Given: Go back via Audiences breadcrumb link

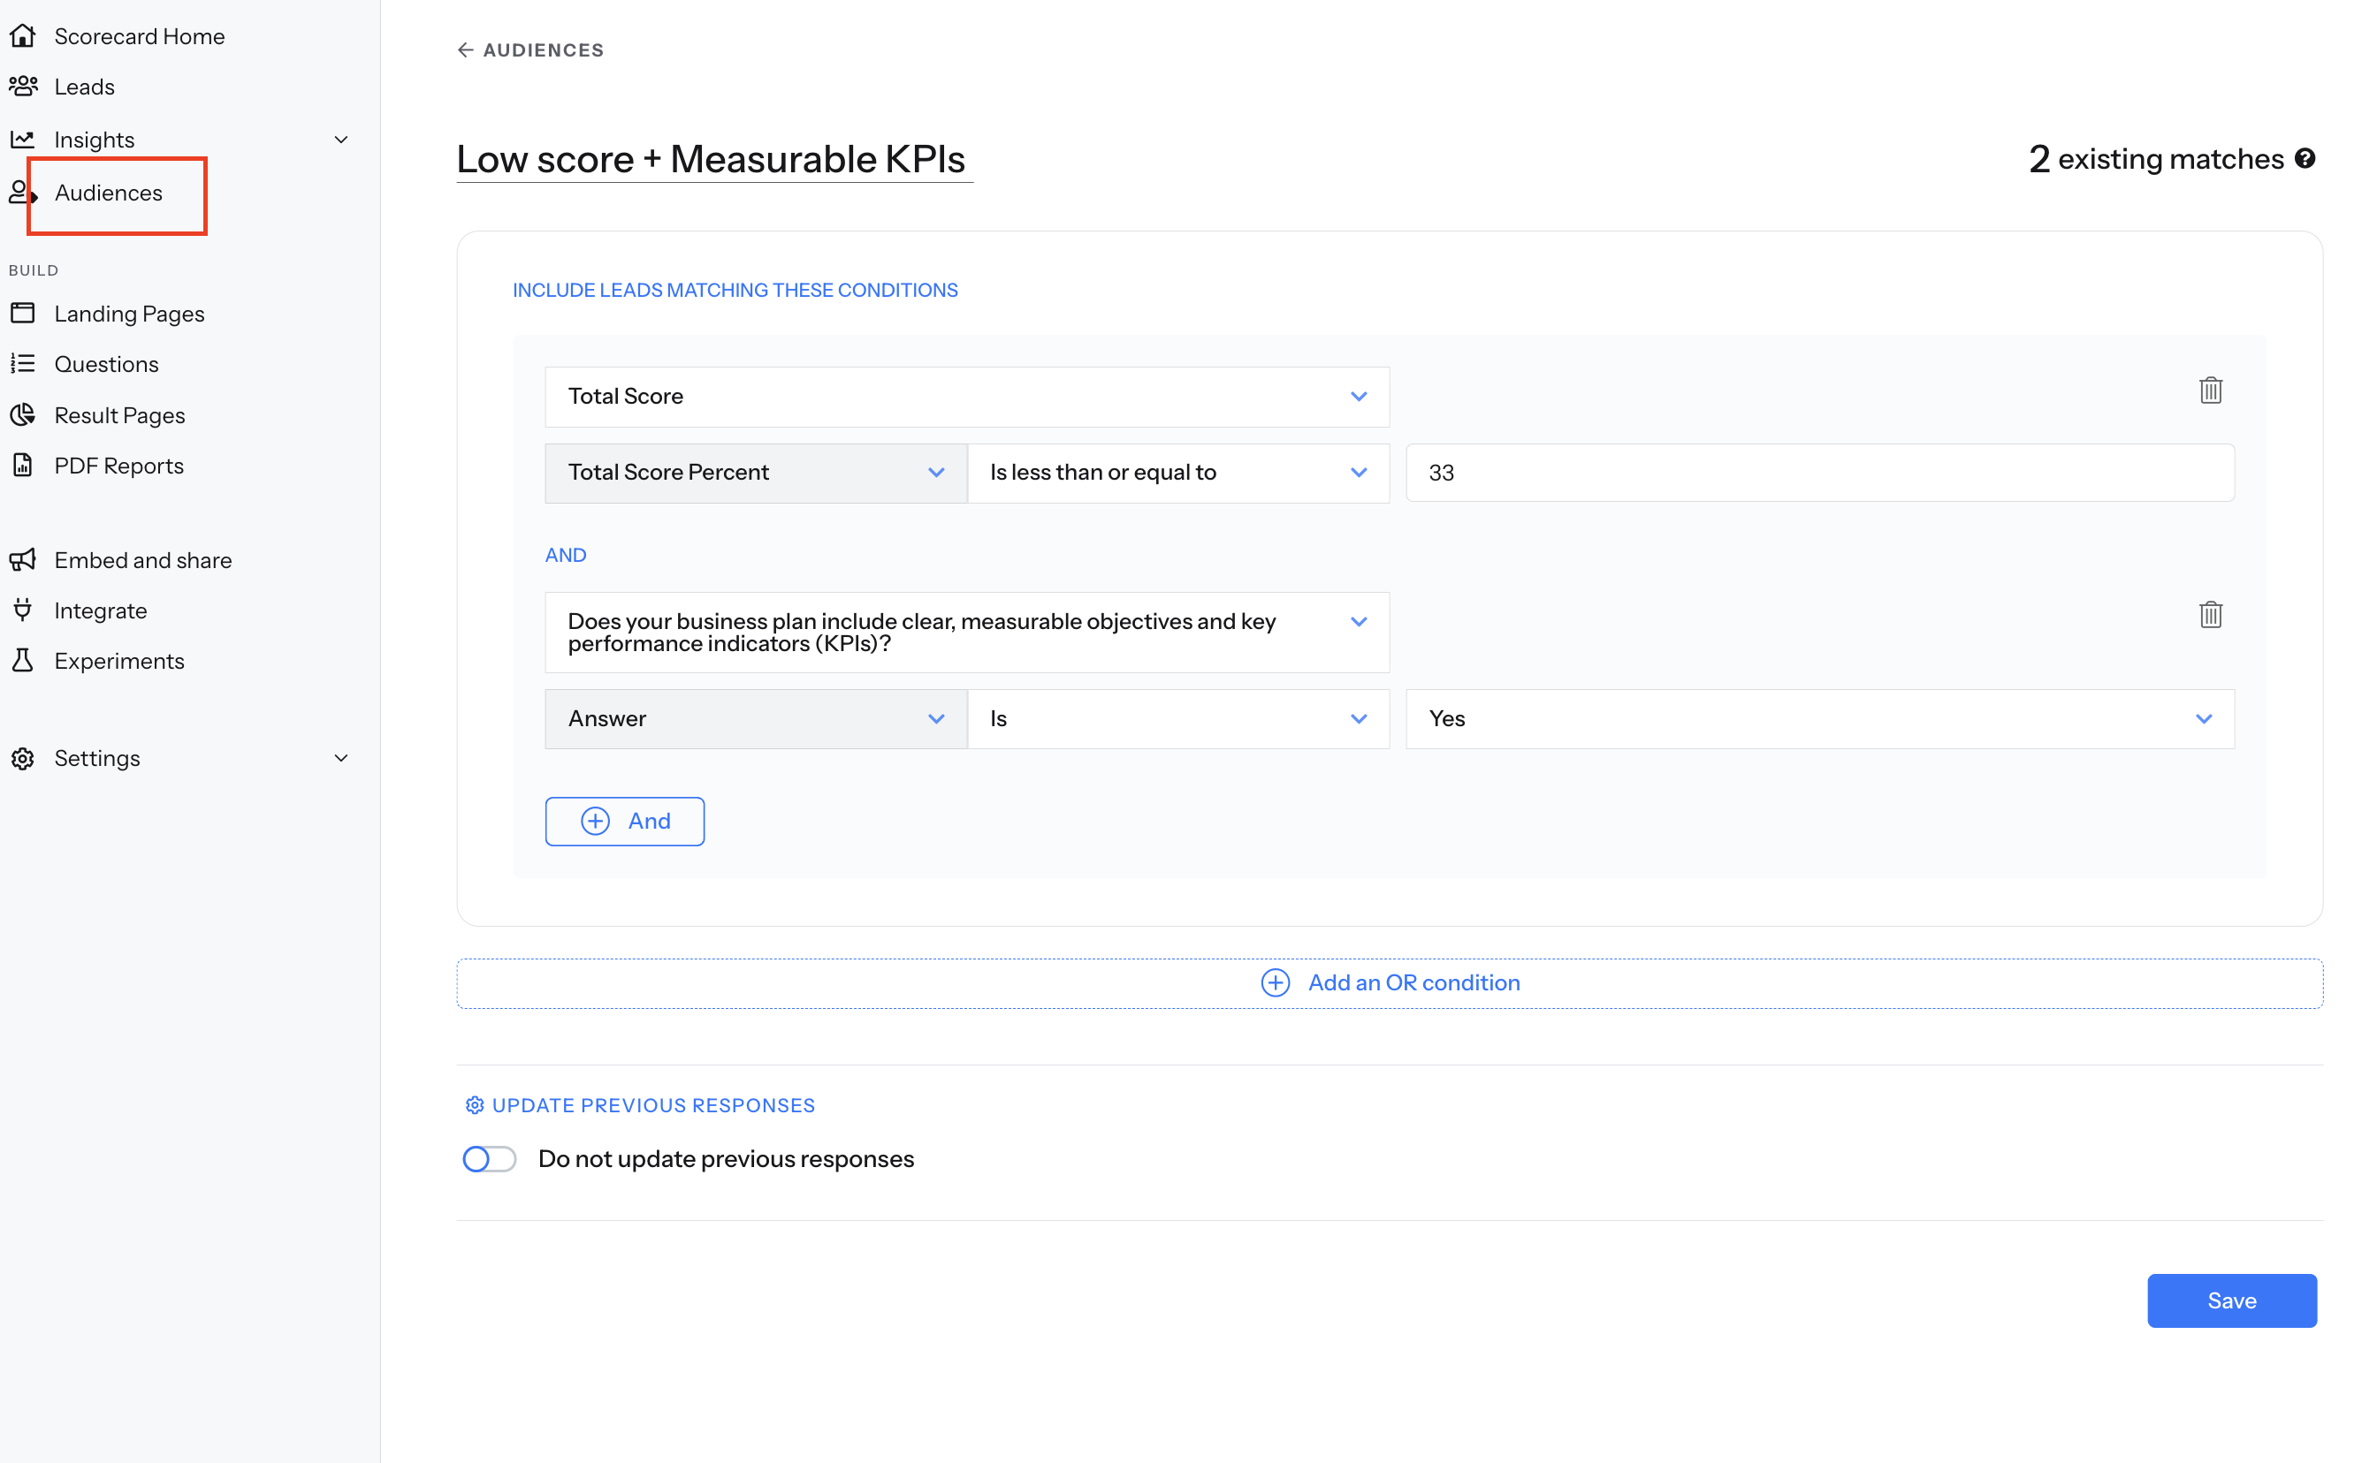Looking at the screenshot, I should click(x=530, y=50).
